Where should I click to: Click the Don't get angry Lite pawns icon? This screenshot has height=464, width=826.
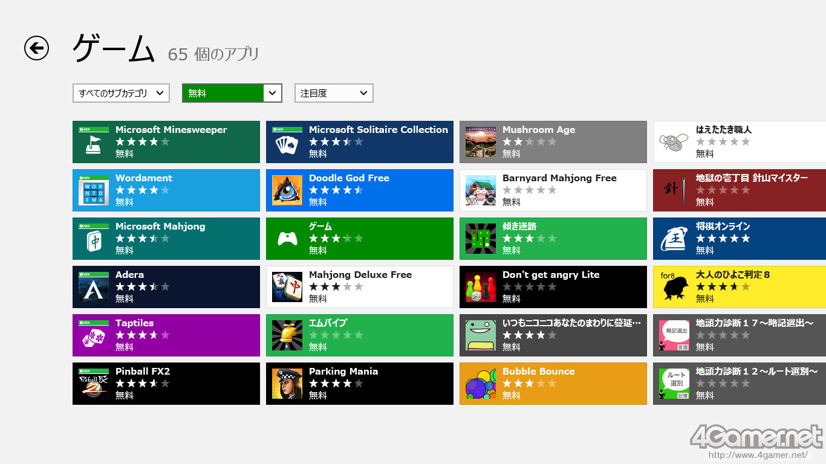point(481,287)
